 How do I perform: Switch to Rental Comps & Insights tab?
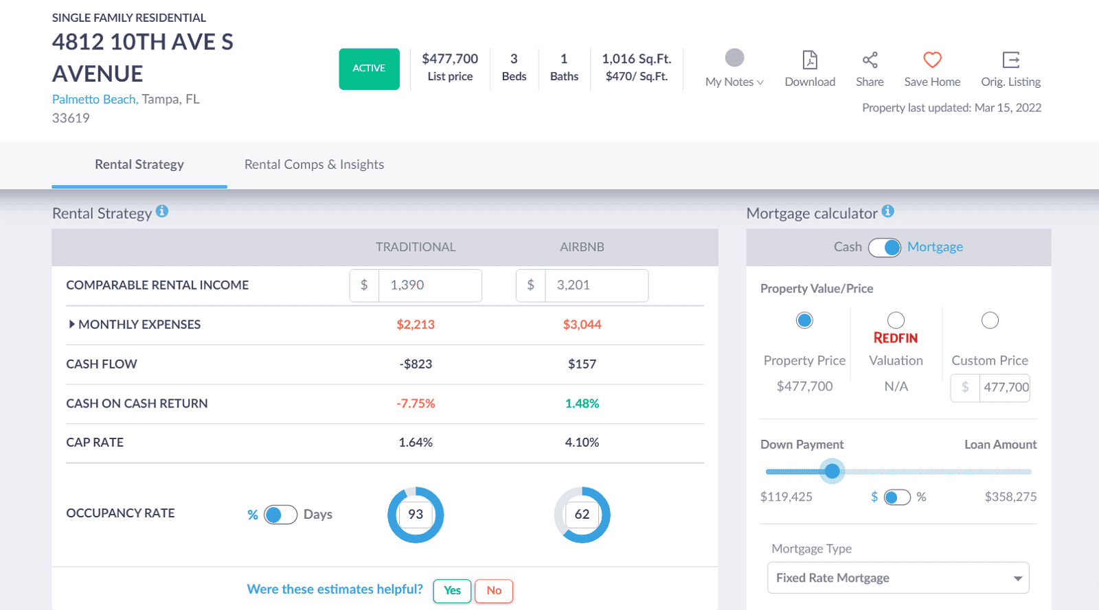click(314, 165)
